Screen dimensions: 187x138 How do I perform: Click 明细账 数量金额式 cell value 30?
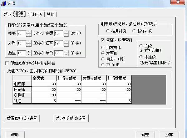(x=94, y=84)
